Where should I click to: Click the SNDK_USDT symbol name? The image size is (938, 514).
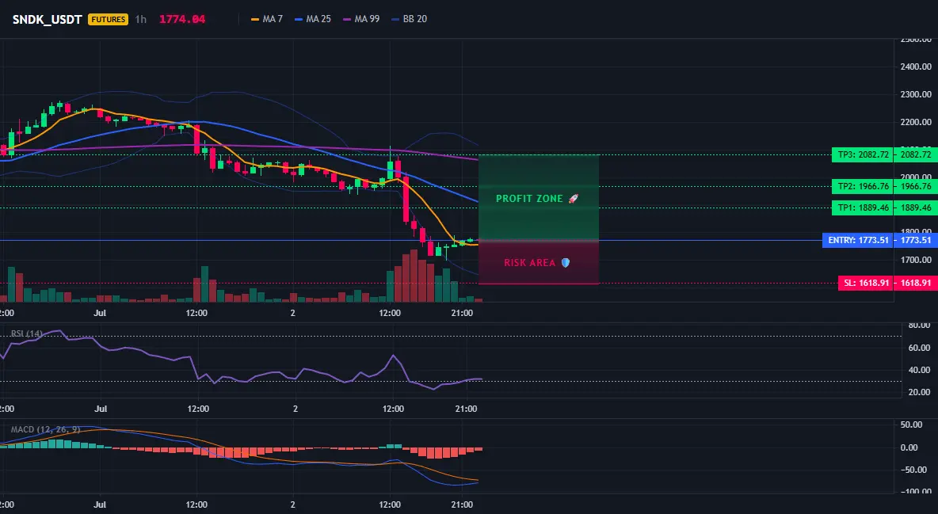48,19
